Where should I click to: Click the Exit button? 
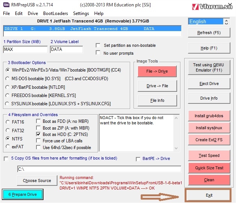[x=209, y=195]
